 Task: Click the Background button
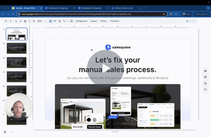coord(81,21)
